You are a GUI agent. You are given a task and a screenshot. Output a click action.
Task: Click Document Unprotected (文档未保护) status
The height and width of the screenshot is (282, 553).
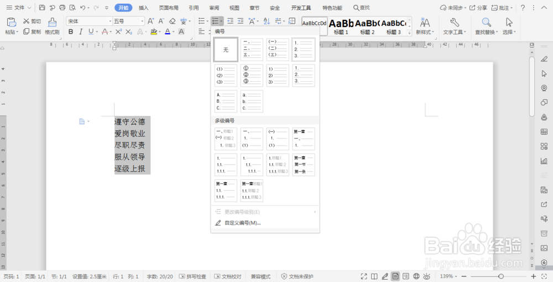click(297, 276)
